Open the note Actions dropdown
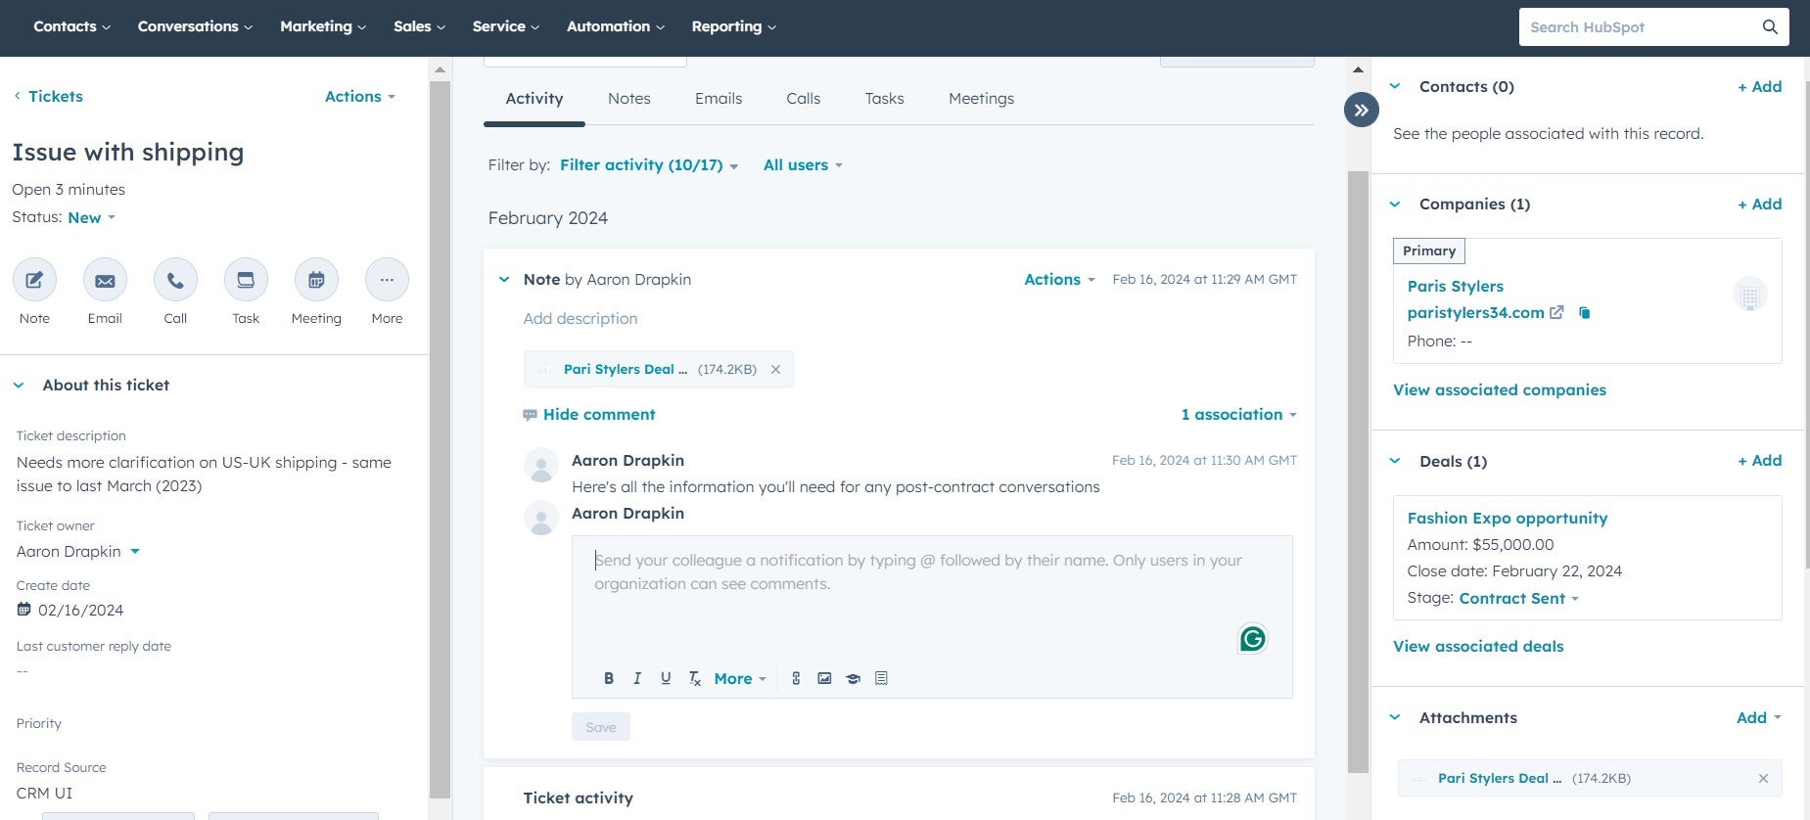 coord(1059,280)
